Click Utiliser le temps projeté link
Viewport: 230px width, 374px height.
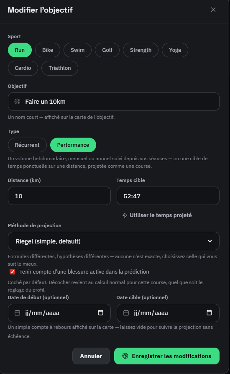pos(161,215)
